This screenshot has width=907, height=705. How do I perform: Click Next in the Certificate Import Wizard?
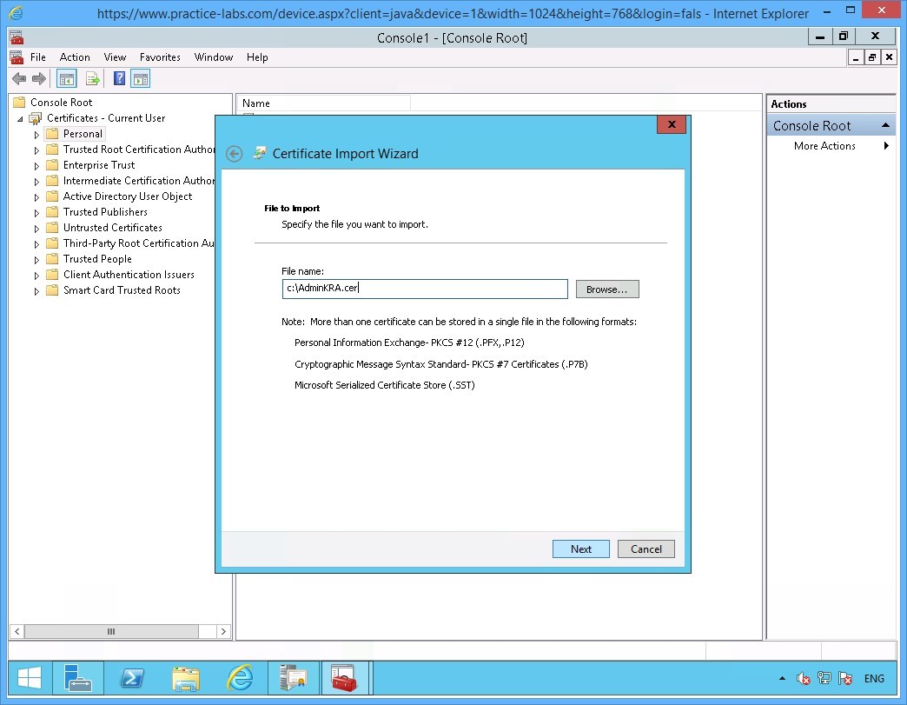coord(580,549)
